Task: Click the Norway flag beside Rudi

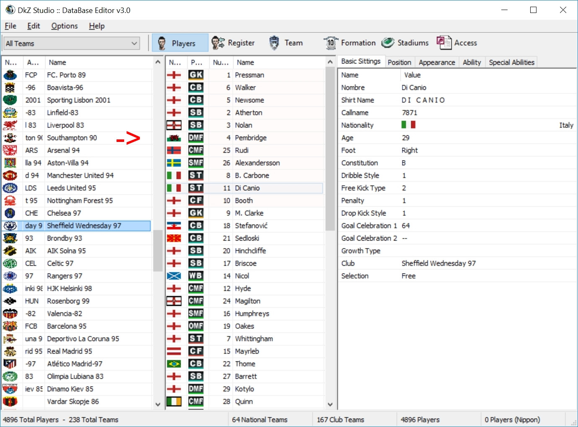Action: pos(174,150)
